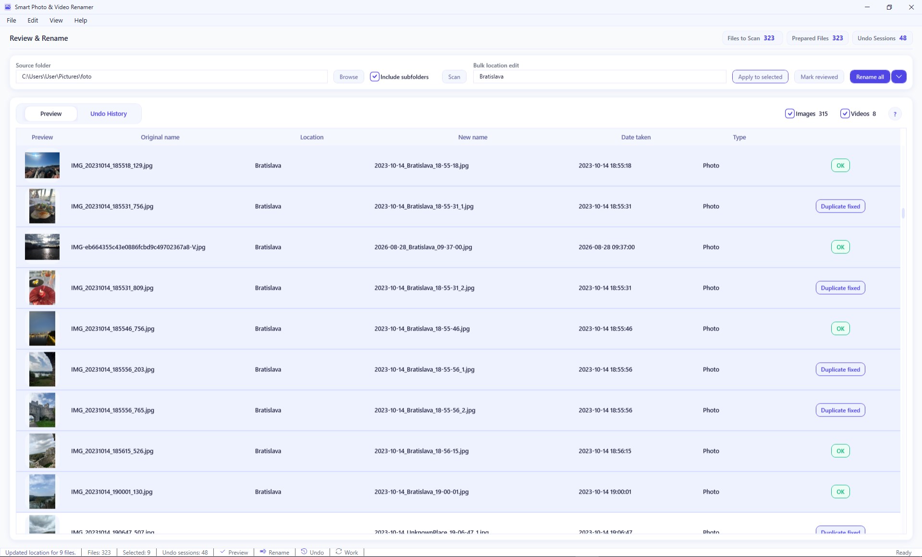Open the Edit menu

point(33,20)
